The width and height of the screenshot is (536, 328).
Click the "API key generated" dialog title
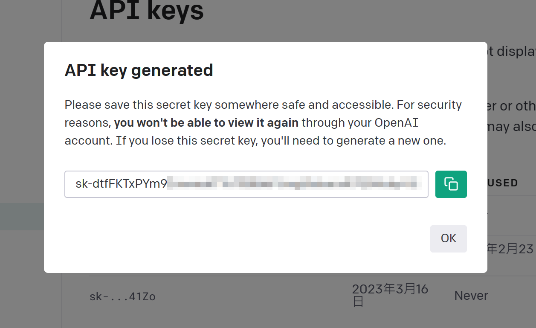coord(139,70)
